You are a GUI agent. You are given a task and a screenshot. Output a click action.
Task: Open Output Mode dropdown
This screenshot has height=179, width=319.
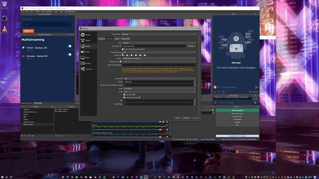[x=159, y=34]
